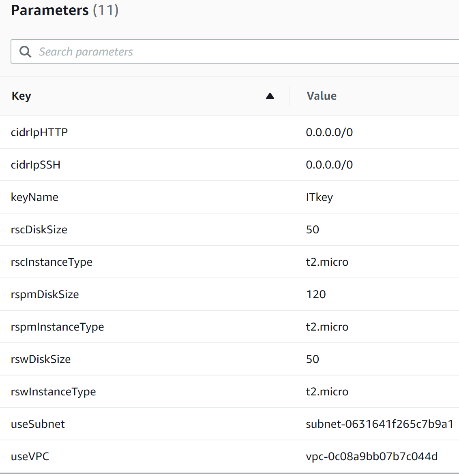Select the vpc-0c08a9bb07b7c044d value
Image resolution: width=459 pixels, height=474 pixels.
(372, 456)
